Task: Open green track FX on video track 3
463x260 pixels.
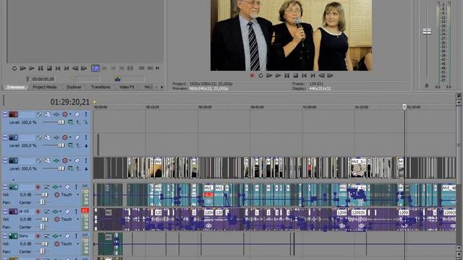Action: [56, 160]
